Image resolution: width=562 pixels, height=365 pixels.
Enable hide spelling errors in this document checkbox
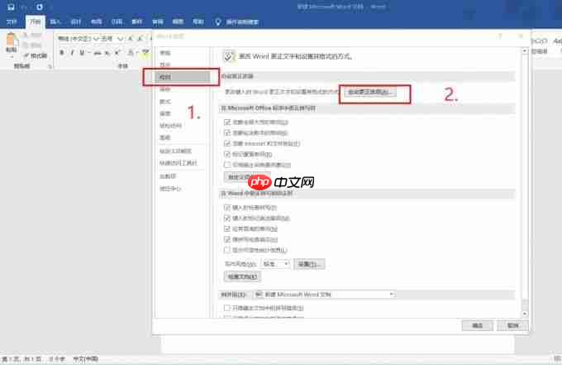coord(227,308)
